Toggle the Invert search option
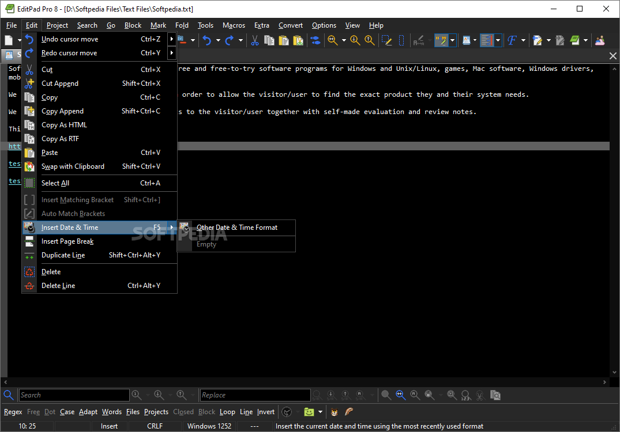The height and width of the screenshot is (432, 620). click(266, 412)
